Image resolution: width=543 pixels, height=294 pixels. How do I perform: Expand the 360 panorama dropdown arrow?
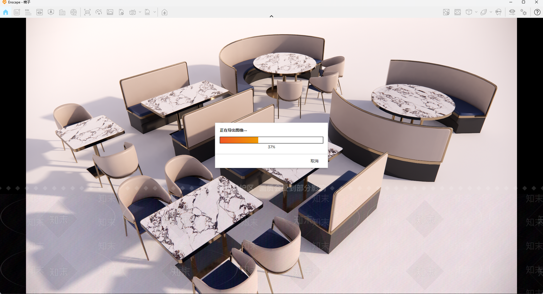(x=140, y=12)
